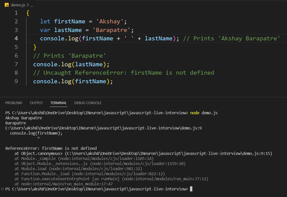Click the 'at Module._compile' stack trace line
Viewport: 287px width, 197px height.
coord(84,158)
